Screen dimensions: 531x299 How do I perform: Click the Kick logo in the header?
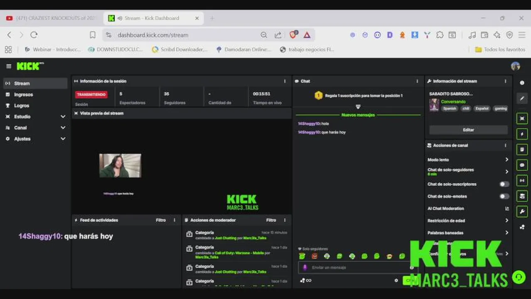pos(30,66)
